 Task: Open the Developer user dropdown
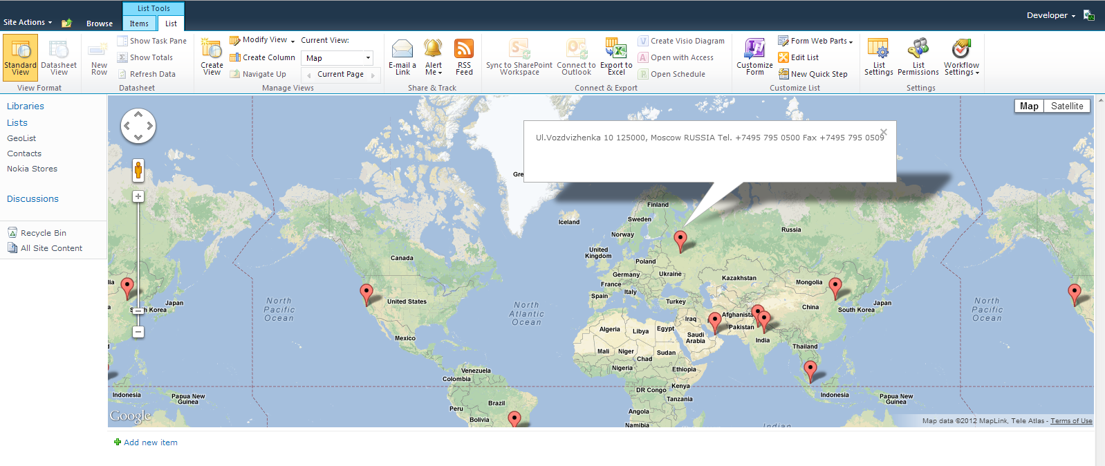coord(1050,15)
